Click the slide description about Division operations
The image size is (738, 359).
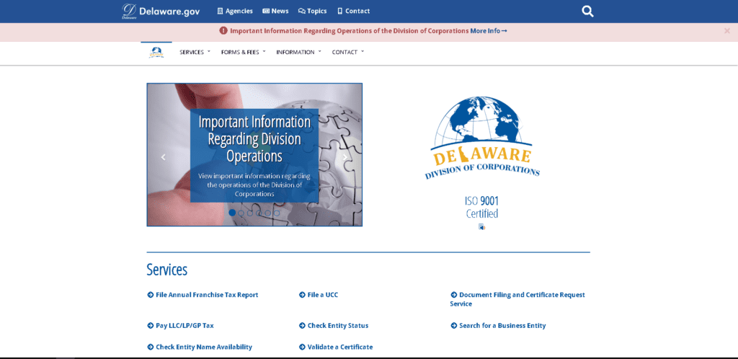[x=254, y=185]
